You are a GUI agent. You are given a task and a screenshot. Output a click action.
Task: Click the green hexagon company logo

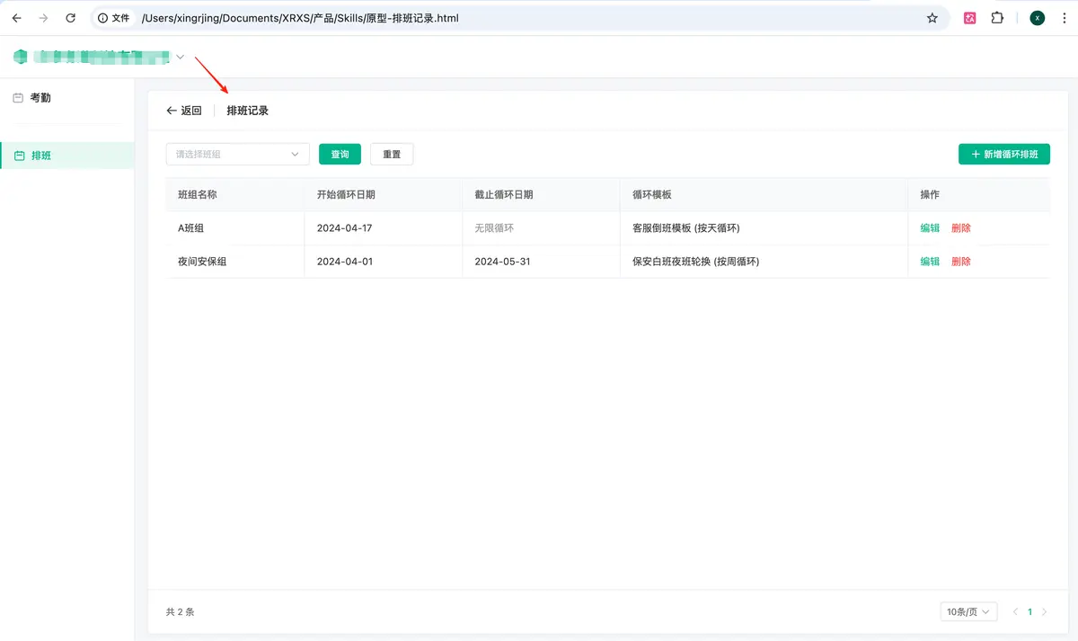pos(21,58)
